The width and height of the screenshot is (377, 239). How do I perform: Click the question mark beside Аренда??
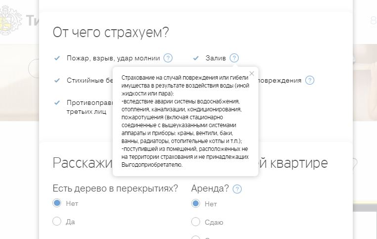coord(237,189)
